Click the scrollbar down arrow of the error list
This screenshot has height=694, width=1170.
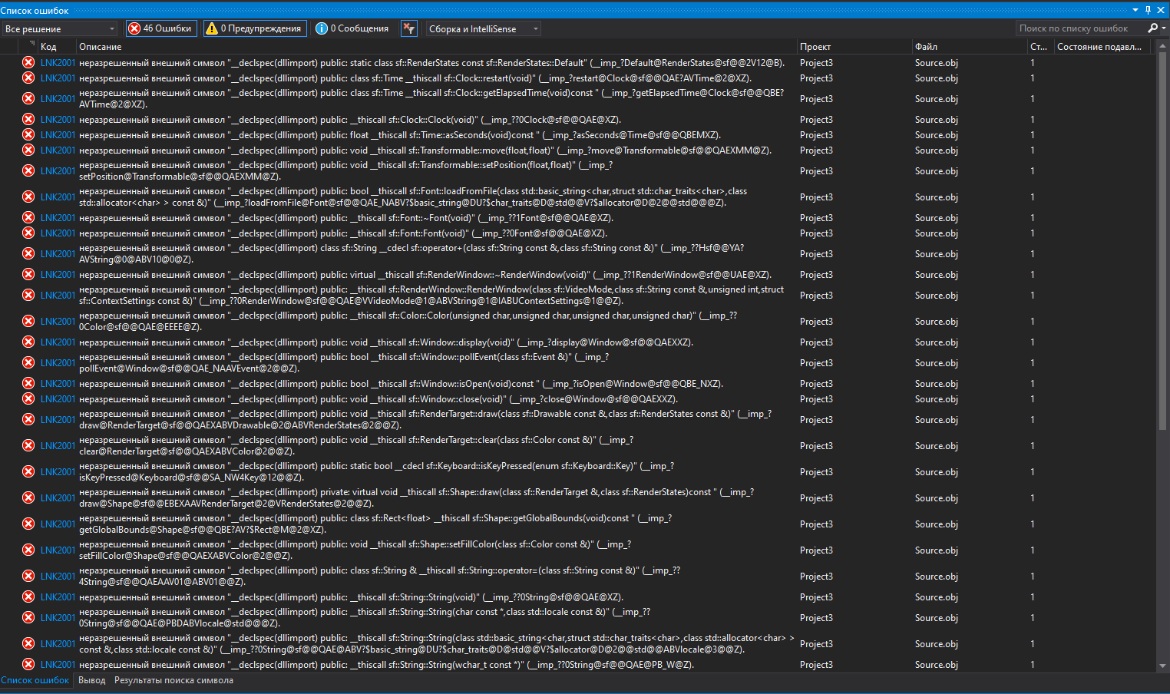1163,666
